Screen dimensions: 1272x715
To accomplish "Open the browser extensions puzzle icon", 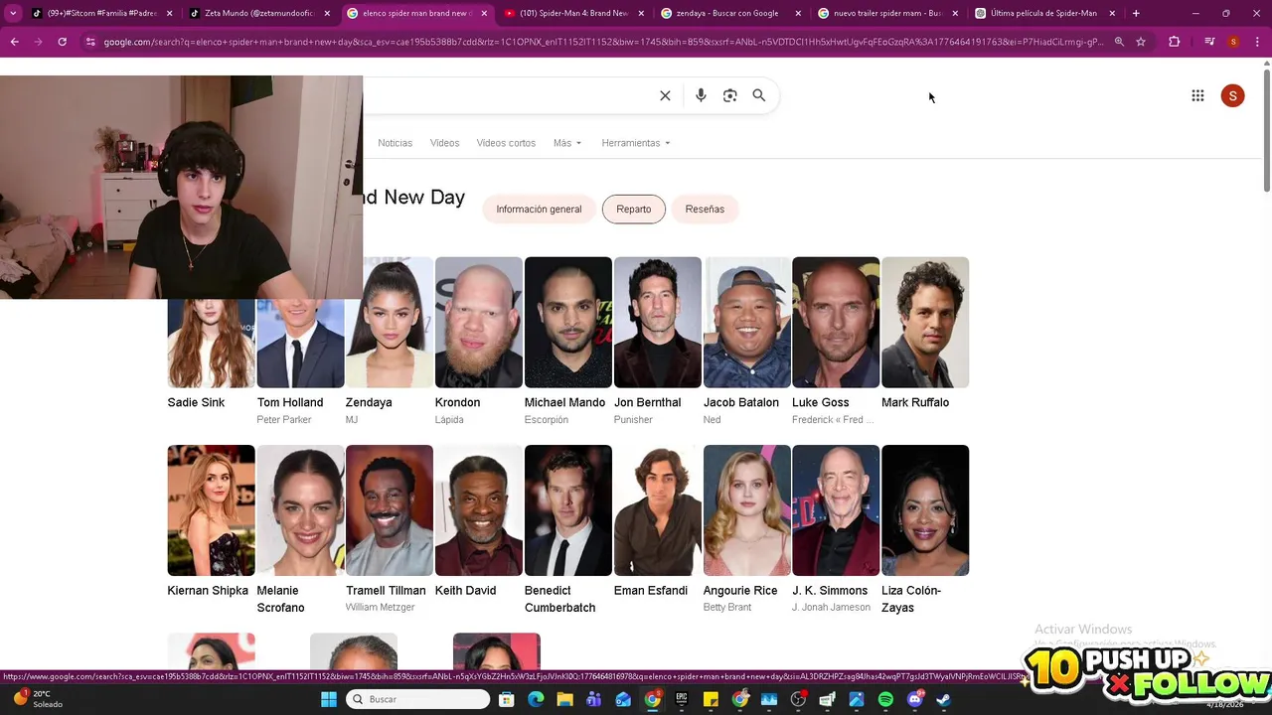I will tap(1175, 42).
